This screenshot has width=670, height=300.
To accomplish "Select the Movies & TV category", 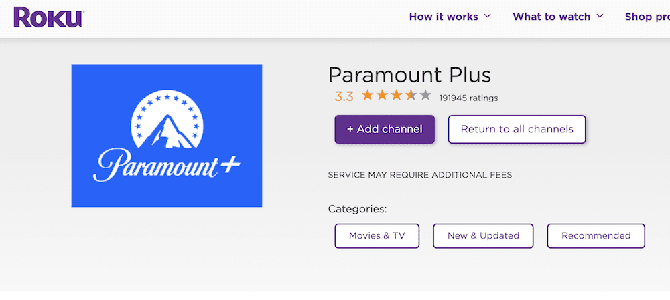I will click(x=377, y=236).
